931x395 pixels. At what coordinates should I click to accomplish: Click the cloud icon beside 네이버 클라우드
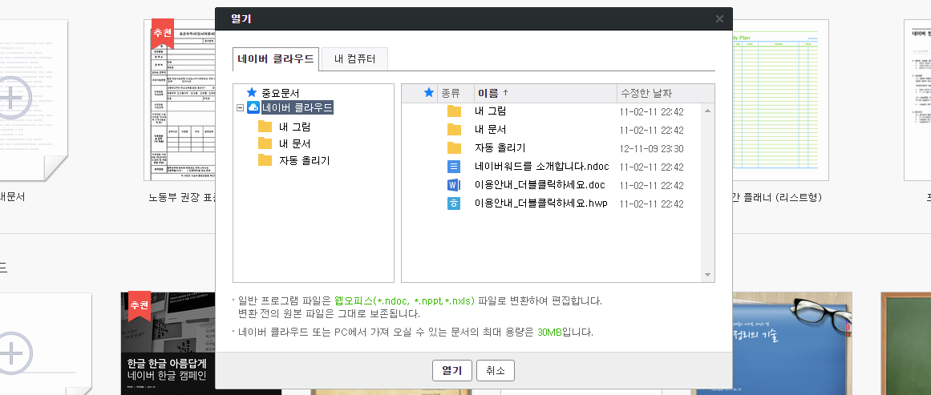pos(253,107)
